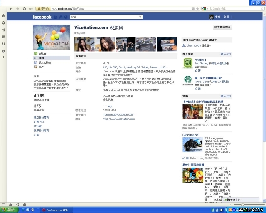
Task: Click the Facebook search input field
Action: [x=104, y=17]
